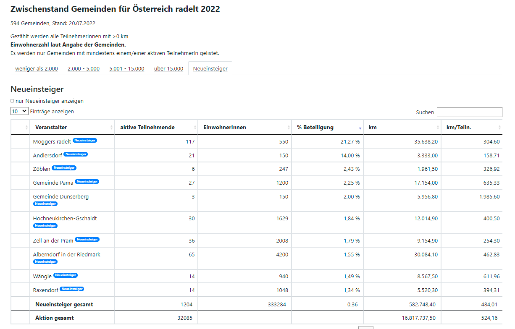The width and height of the screenshot is (515, 329).
Task: Click Neueinsteiger badge next to Wängle
Action: click(66, 275)
